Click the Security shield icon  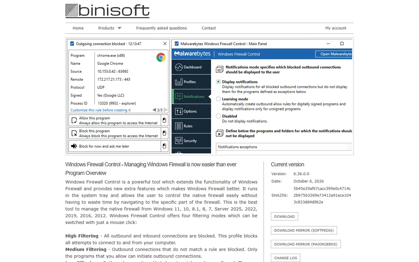[x=179, y=141]
